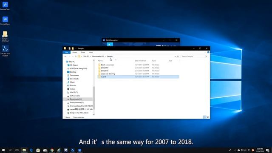Select This PC in the navigation pane

tap(72, 62)
